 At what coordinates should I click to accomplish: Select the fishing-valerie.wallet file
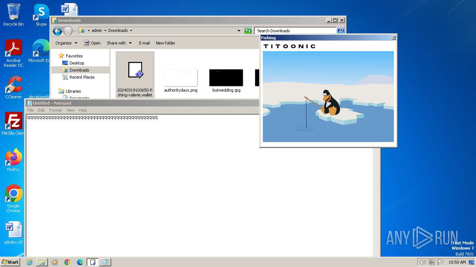click(x=135, y=75)
